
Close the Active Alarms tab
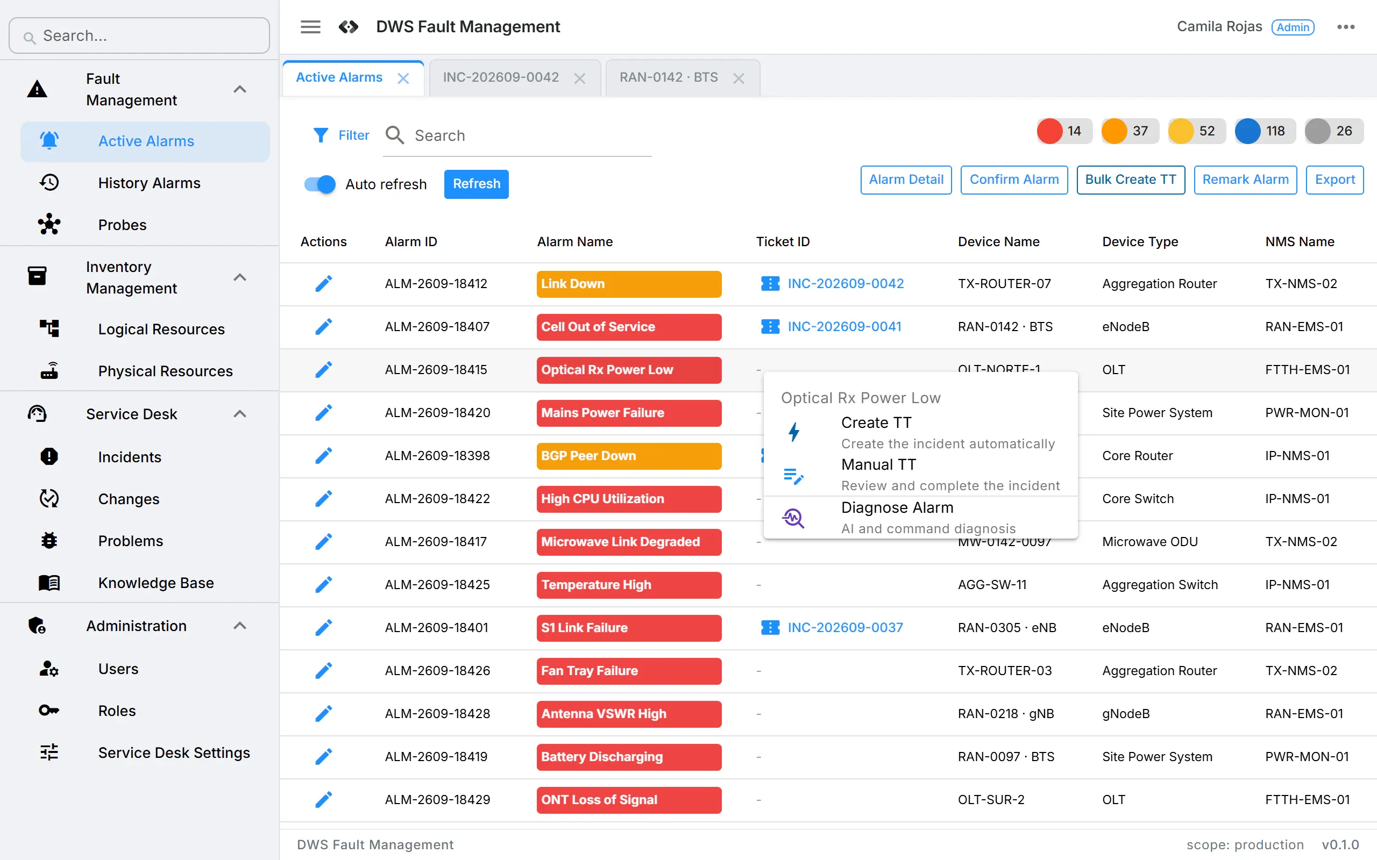click(403, 78)
